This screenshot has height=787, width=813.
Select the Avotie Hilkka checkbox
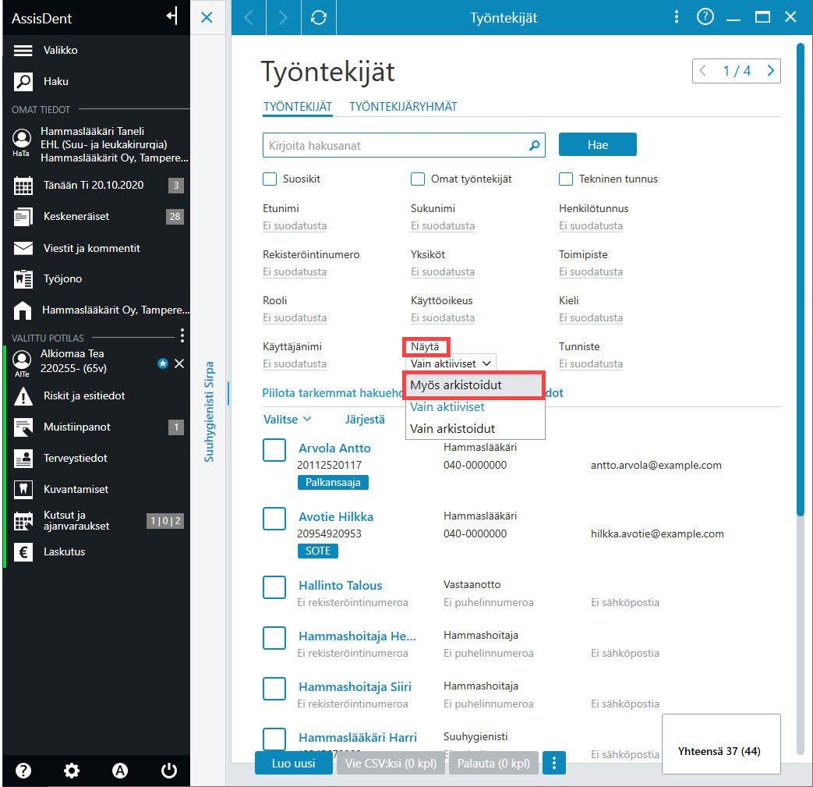[274, 518]
